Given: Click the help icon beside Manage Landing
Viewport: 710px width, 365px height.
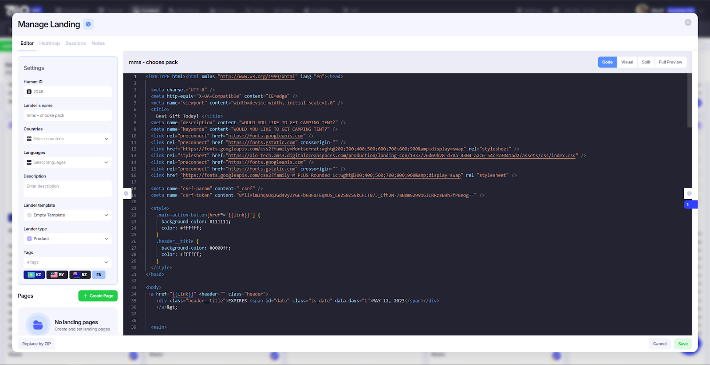Looking at the screenshot, I should (x=88, y=24).
